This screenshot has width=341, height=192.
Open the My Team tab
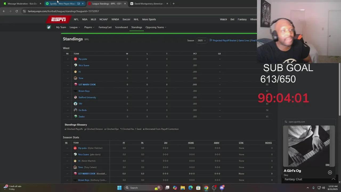61,27
